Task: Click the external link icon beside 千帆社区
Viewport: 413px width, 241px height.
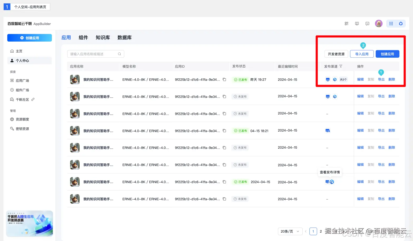Action: 33,99
